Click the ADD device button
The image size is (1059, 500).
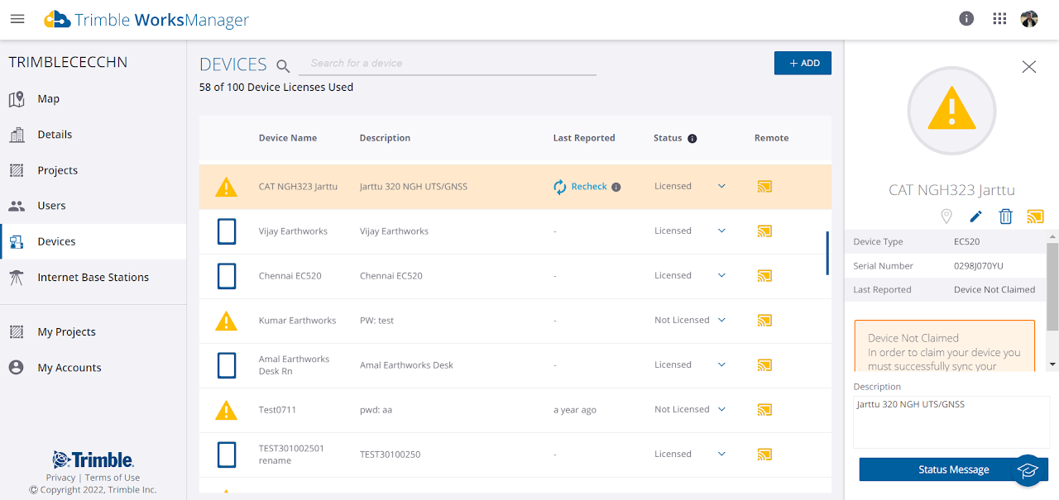(x=803, y=63)
